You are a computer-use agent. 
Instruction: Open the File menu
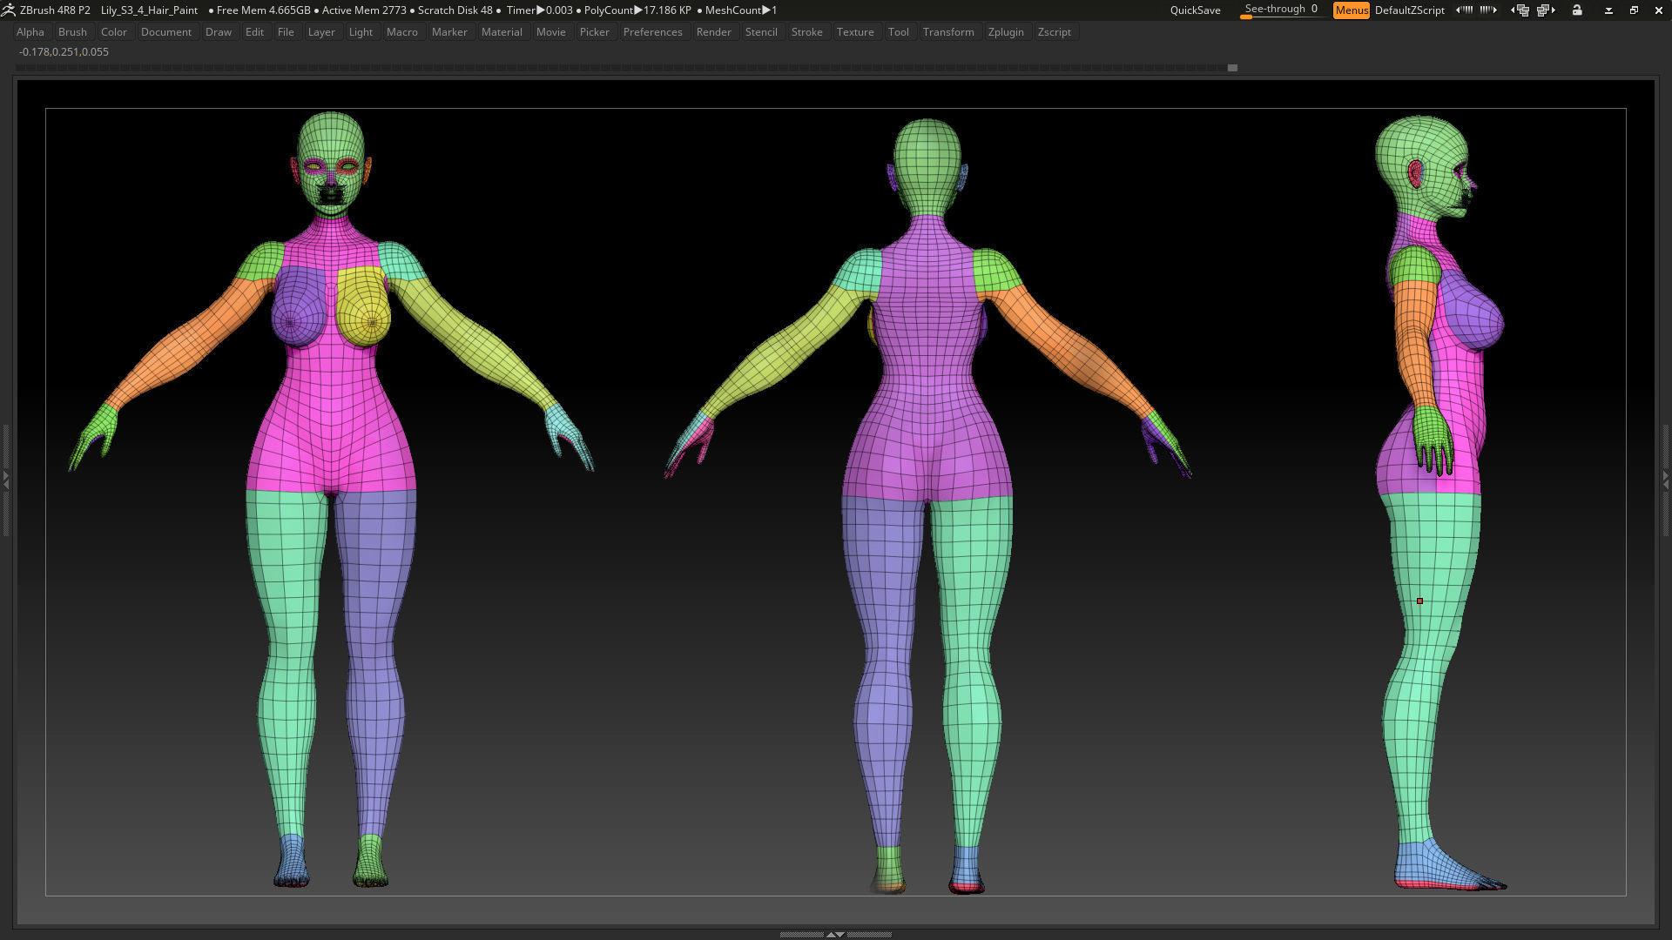coord(286,32)
